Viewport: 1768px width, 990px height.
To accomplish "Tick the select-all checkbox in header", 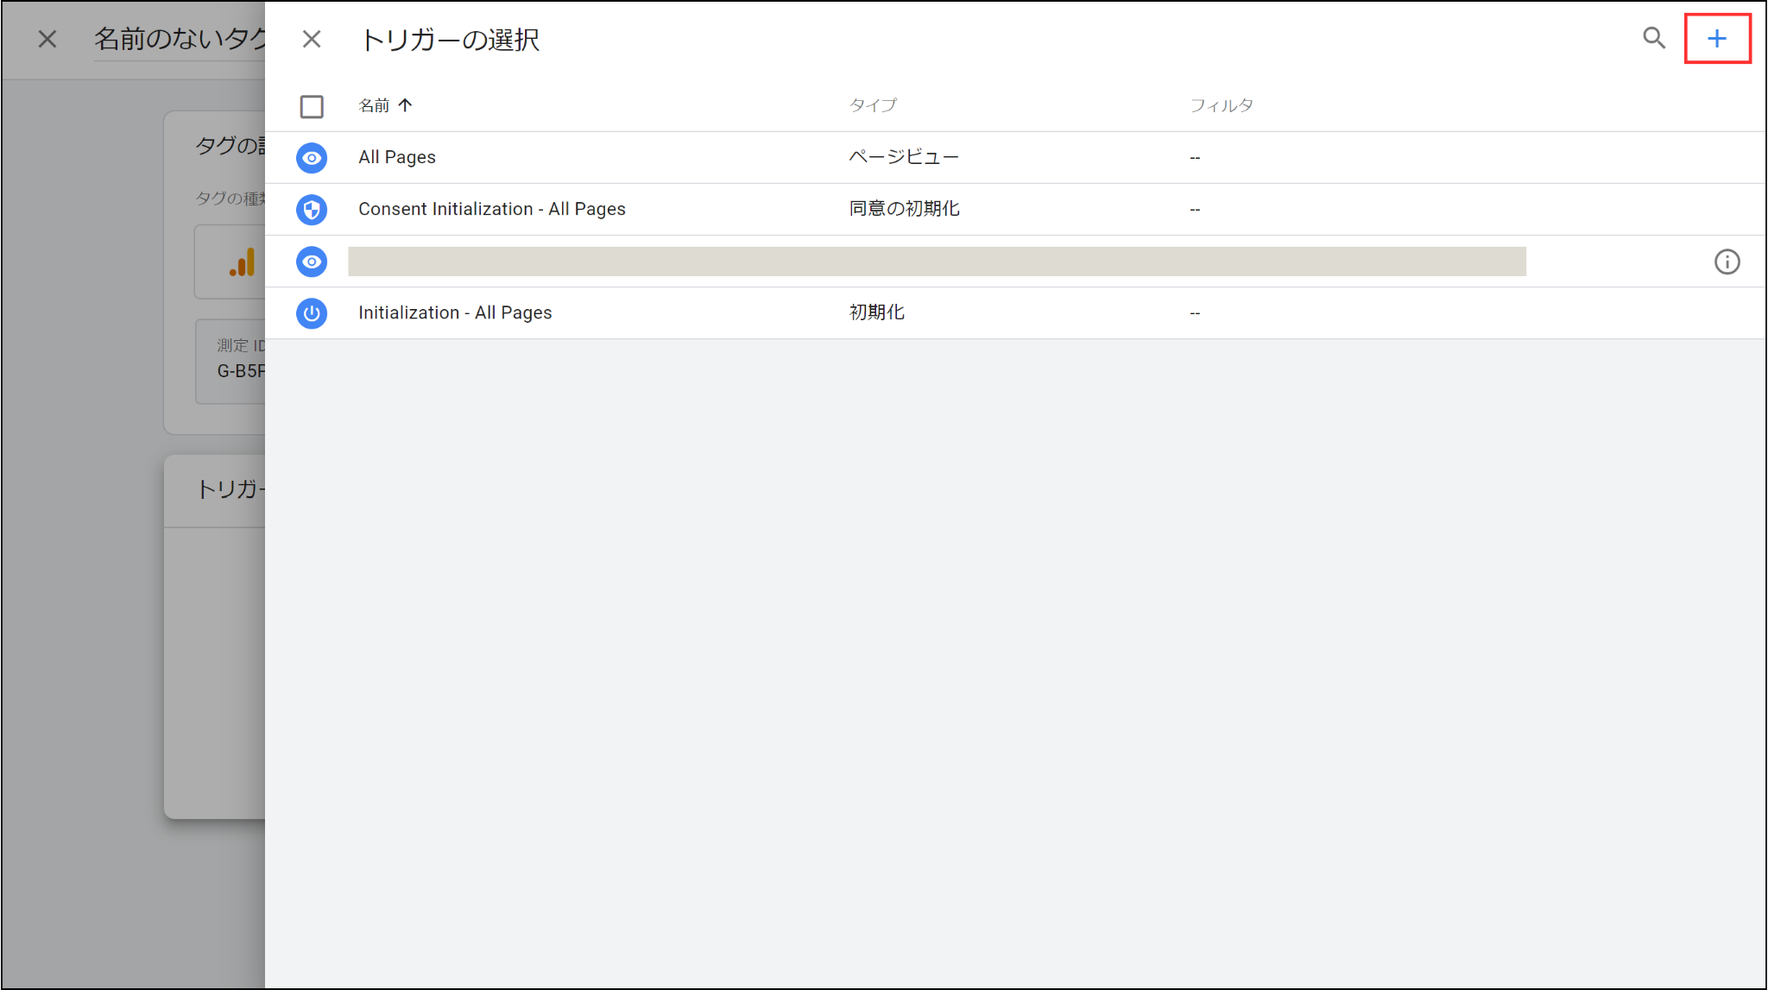I will tap(312, 106).
